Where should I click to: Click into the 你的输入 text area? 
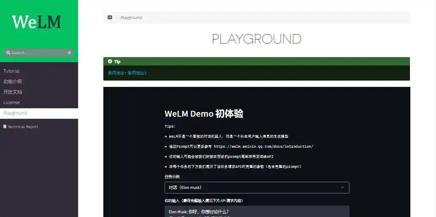coord(257,211)
